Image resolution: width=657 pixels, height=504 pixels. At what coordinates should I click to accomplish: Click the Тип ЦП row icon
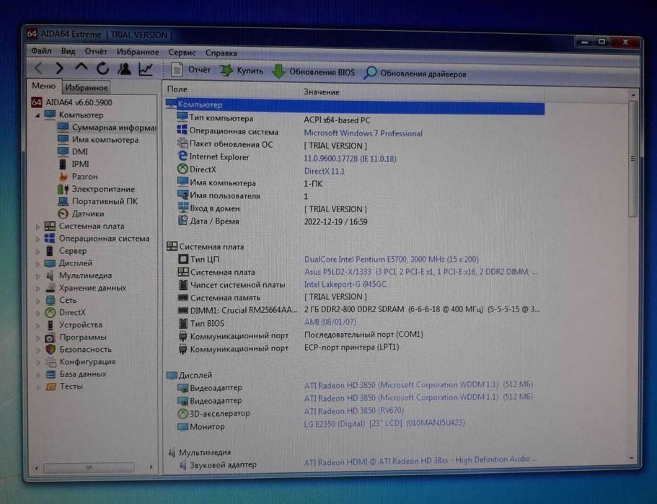click(x=183, y=260)
